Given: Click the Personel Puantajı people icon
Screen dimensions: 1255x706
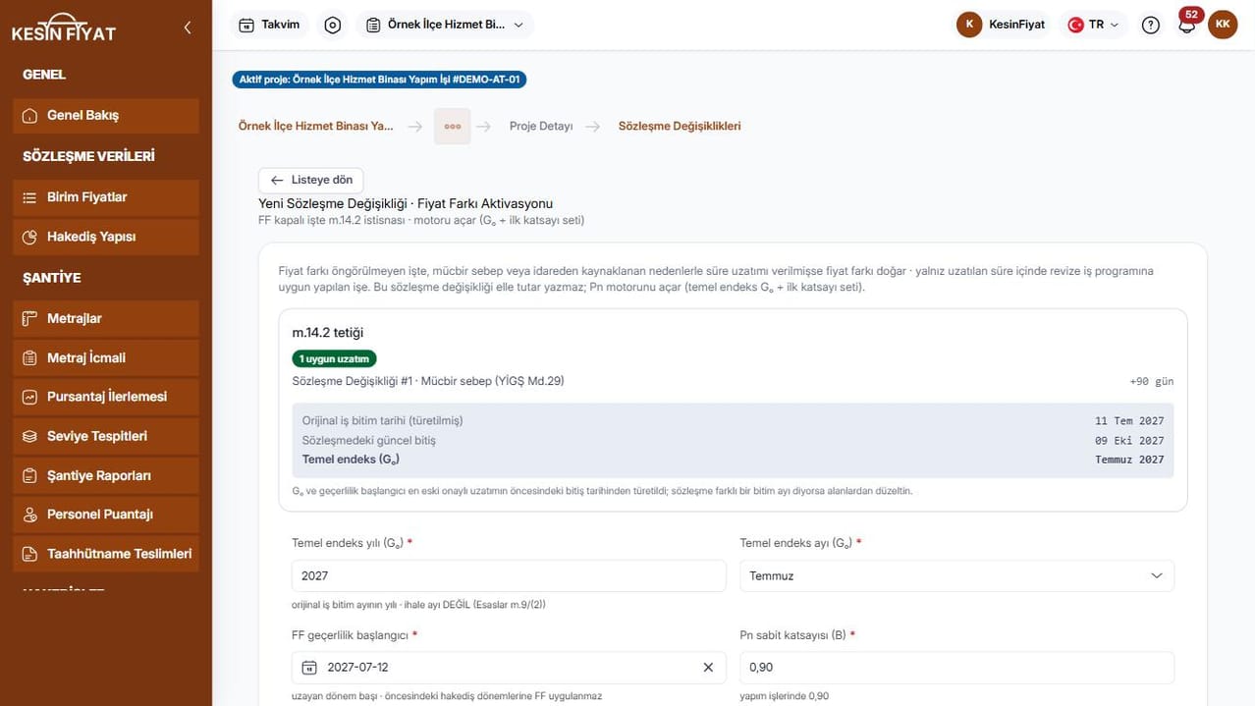Looking at the screenshot, I should [29, 515].
